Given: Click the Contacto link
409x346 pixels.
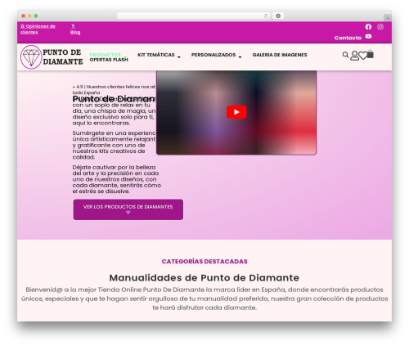Looking at the screenshot, I should point(348,38).
